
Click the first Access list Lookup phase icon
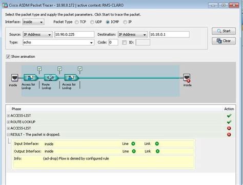31,78
